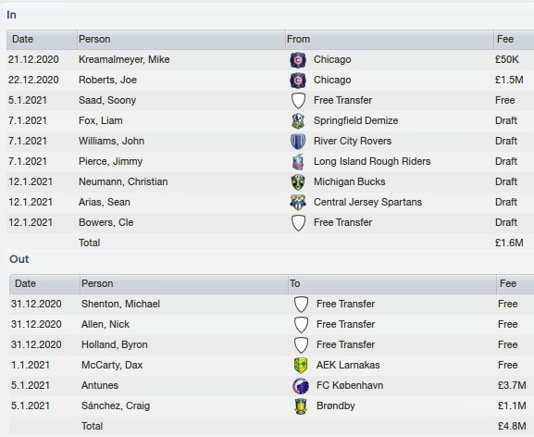Sort the In table by the Date column

point(42,40)
